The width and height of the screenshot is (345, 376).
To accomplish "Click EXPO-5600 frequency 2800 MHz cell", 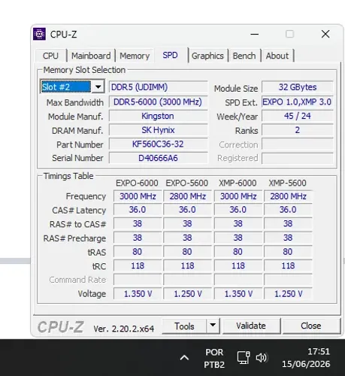I will tap(187, 196).
